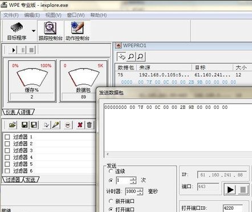Click the trash can icon in filter toolbar
252x212 pixels.
click(x=90, y=125)
